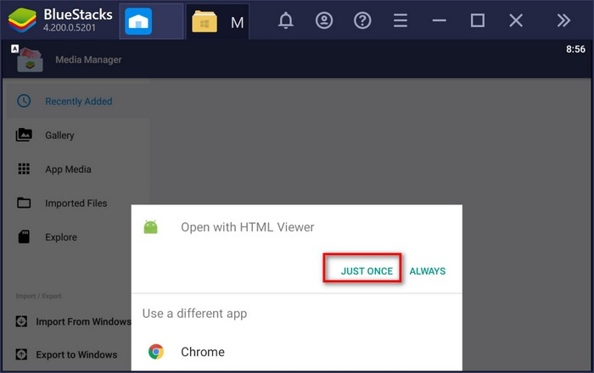594x373 pixels.
Task: Click the keyboard indicator A icon
Action: (14, 48)
